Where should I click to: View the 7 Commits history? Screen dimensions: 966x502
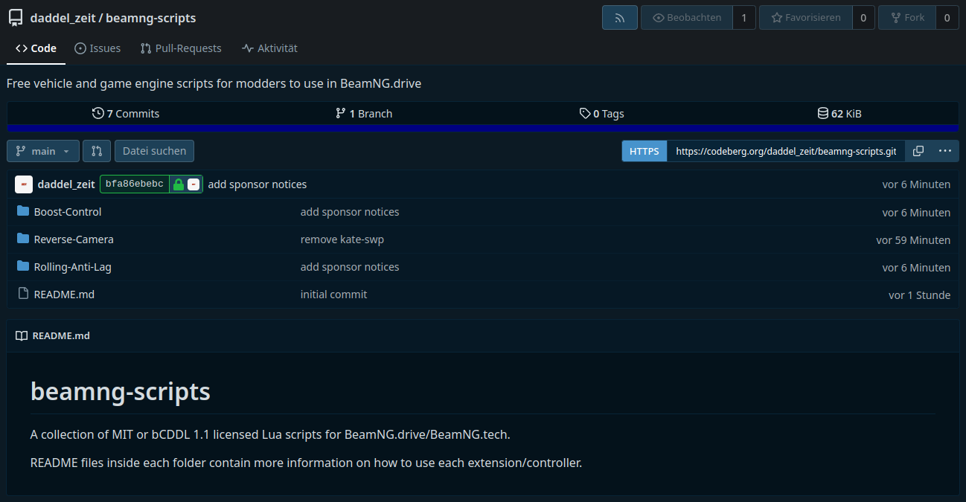point(126,114)
